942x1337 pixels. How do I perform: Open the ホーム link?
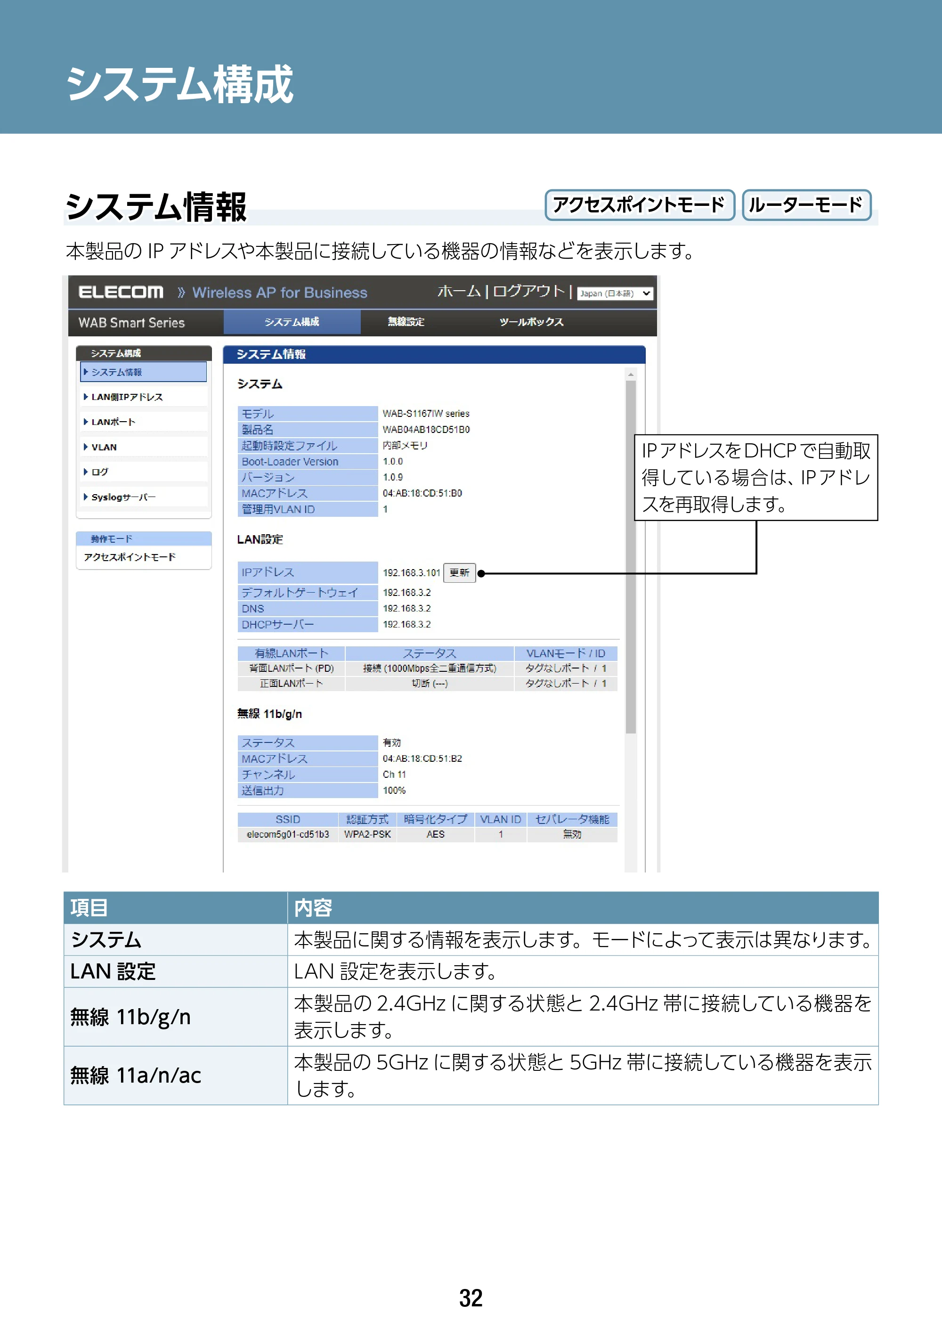(459, 291)
